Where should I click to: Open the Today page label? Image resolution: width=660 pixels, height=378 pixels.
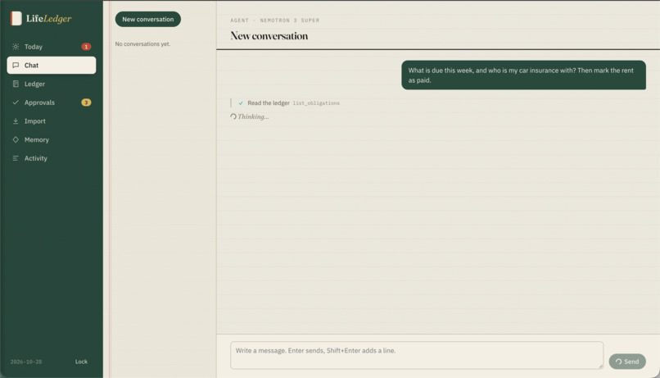[34, 47]
